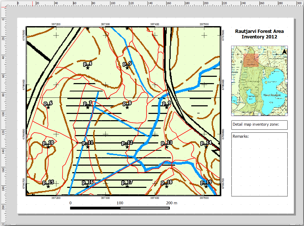
Task: Click the star marker under p_12
Action: 127,147
